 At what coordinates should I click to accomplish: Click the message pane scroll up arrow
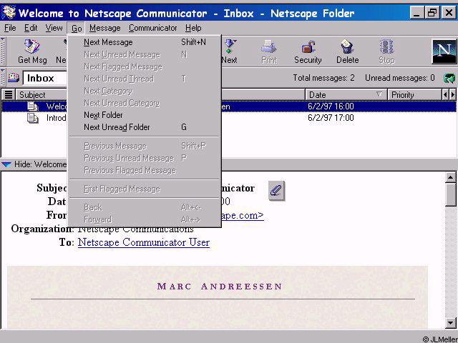(450, 177)
